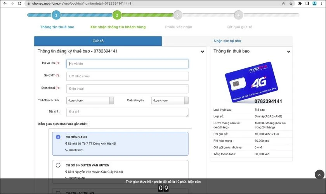Select the CH ĐÔNG ANH store radio button
This screenshot has height=194, width=326.
click(58, 137)
